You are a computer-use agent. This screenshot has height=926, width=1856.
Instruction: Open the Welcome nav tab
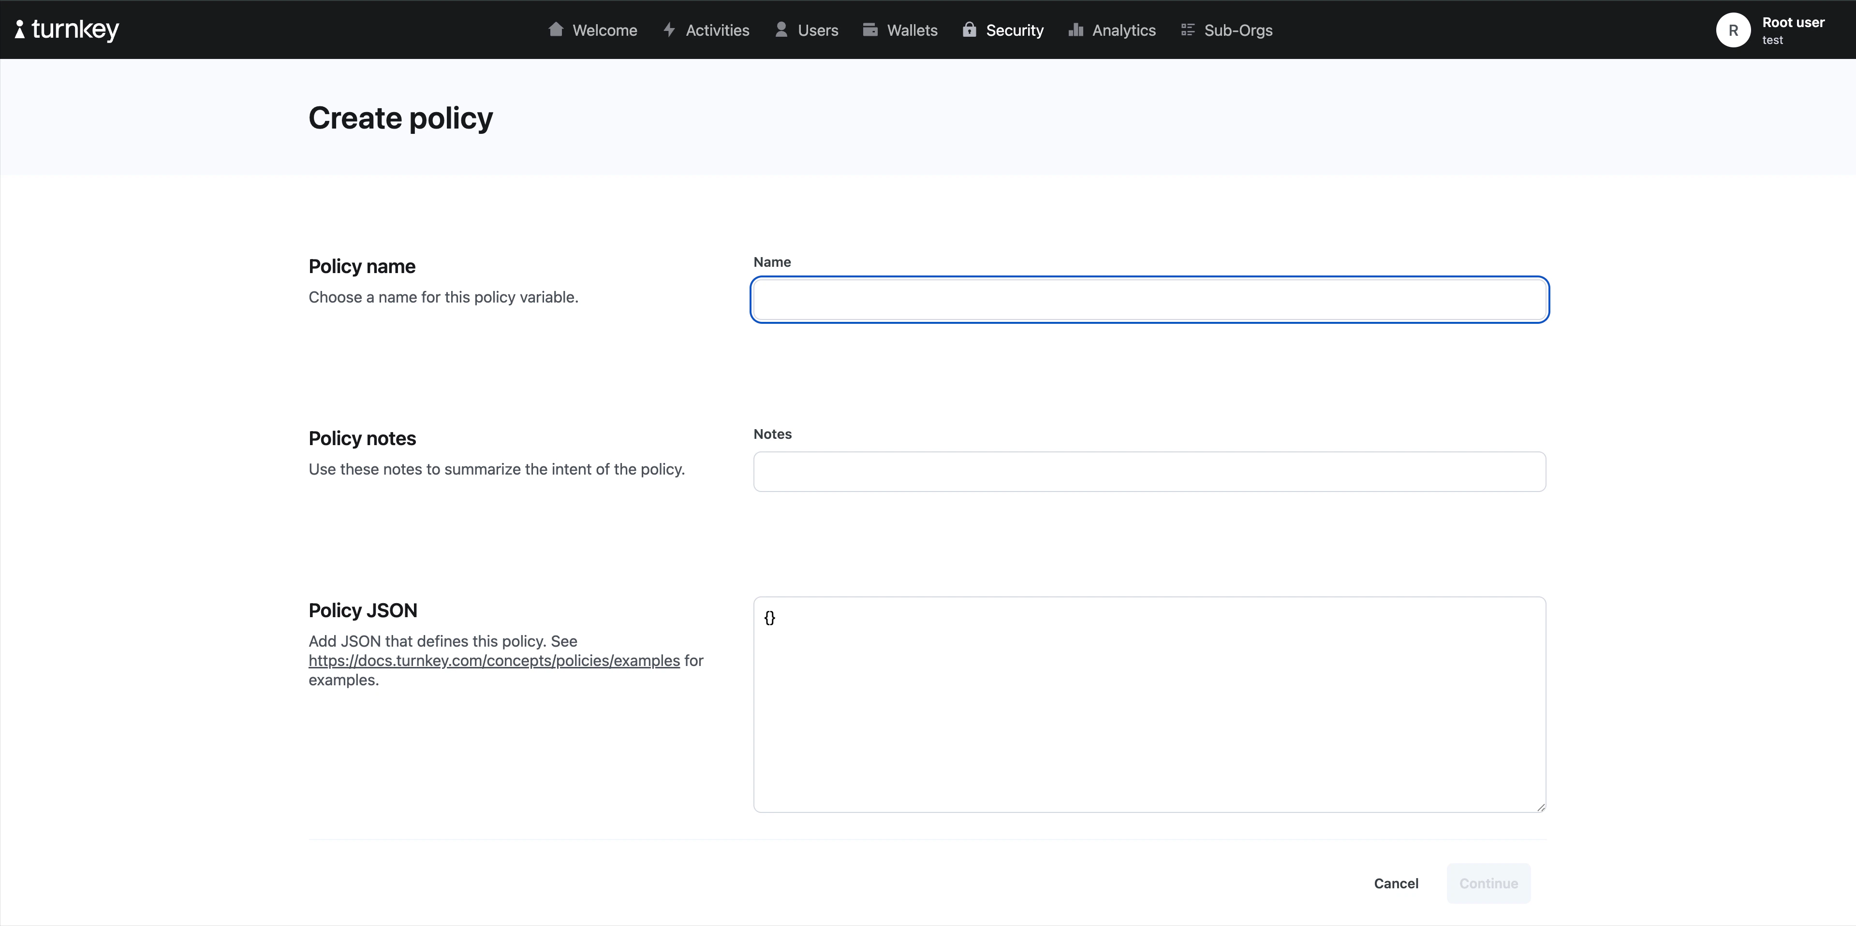click(604, 30)
